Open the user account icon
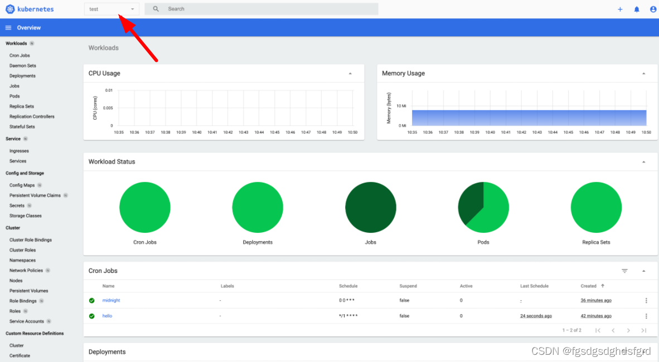Screen dimensions: 659x362 coord(653,9)
